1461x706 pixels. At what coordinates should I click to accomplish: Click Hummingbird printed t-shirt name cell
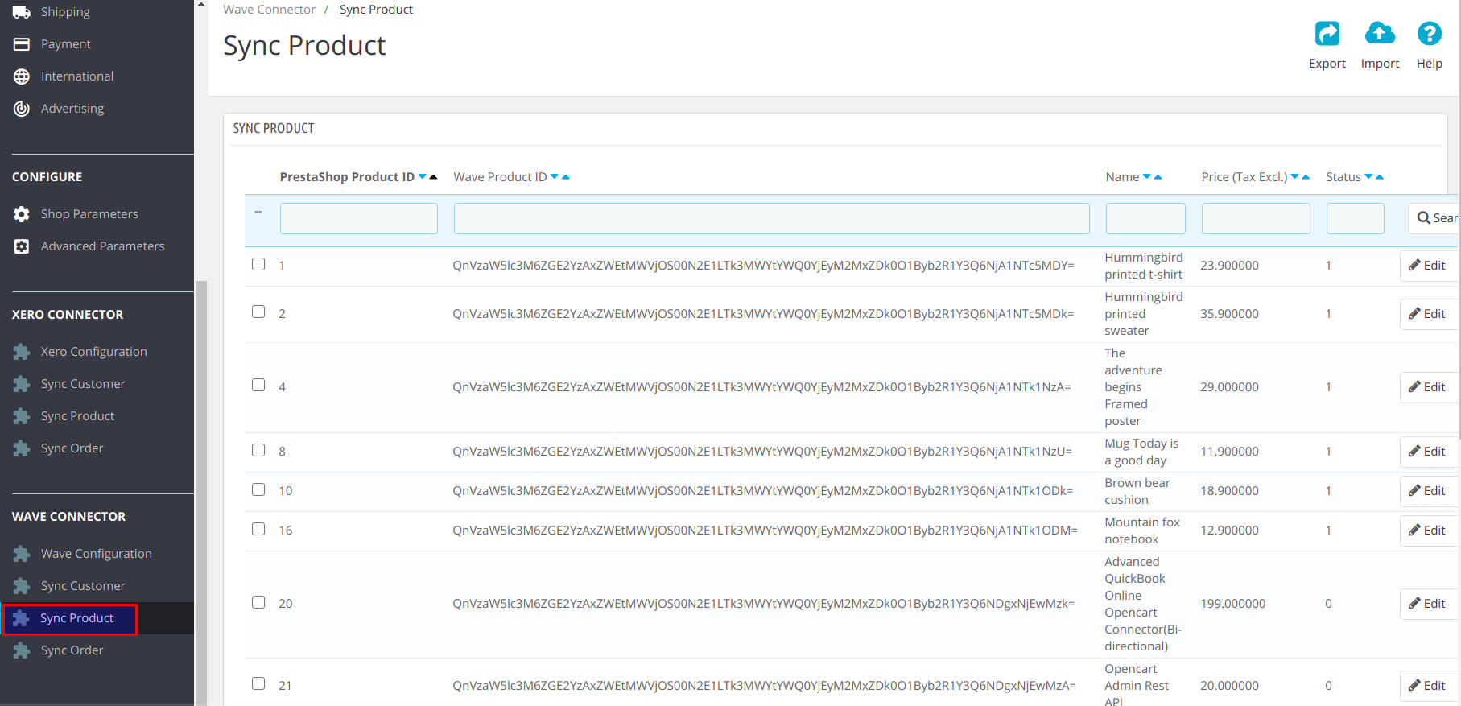pos(1144,266)
